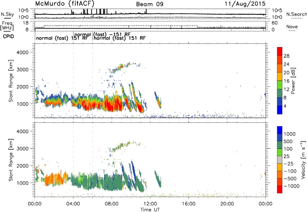Click the 'Nave' legend label
This screenshot has height=212, width=307.
(x=292, y=26)
